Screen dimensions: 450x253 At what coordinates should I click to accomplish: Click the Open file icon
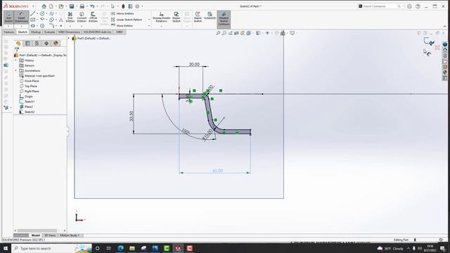coord(61,6)
